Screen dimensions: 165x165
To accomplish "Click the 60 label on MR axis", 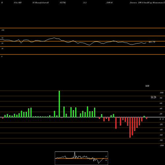I will coord(161,103).
